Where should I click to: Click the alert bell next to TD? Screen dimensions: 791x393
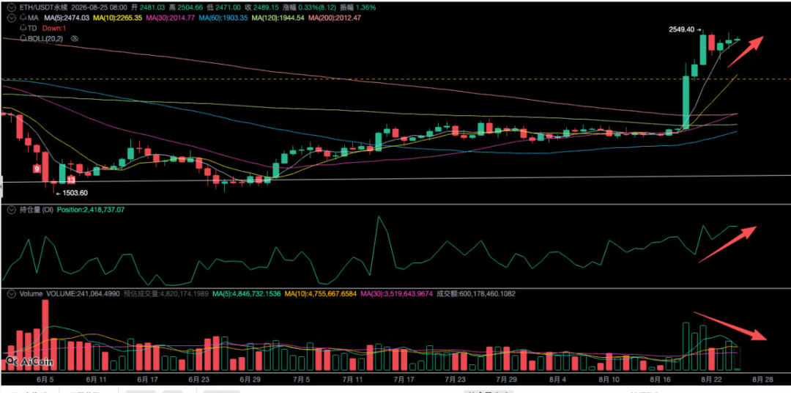click(x=22, y=28)
